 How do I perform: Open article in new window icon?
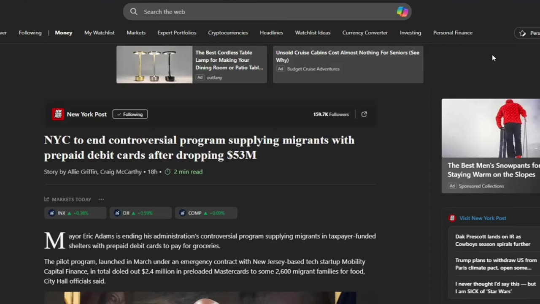(x=364, y=114)
